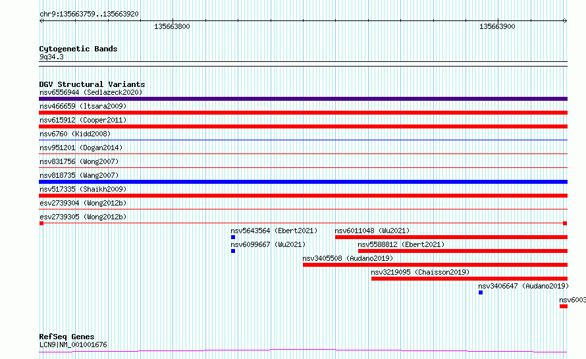Click the esv2739305 (Wong2012b) label
This screenshot has width=586, height=359.
pos(83,217)
